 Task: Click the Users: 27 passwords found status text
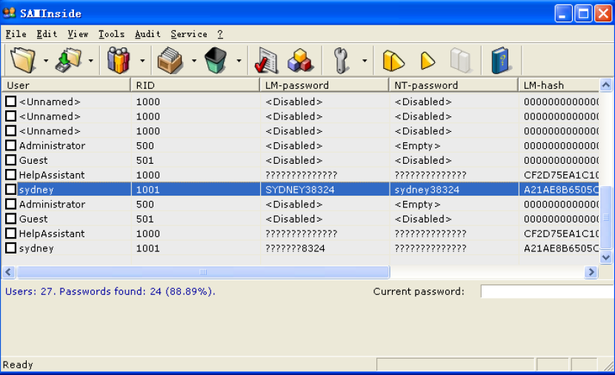[110, 291]
